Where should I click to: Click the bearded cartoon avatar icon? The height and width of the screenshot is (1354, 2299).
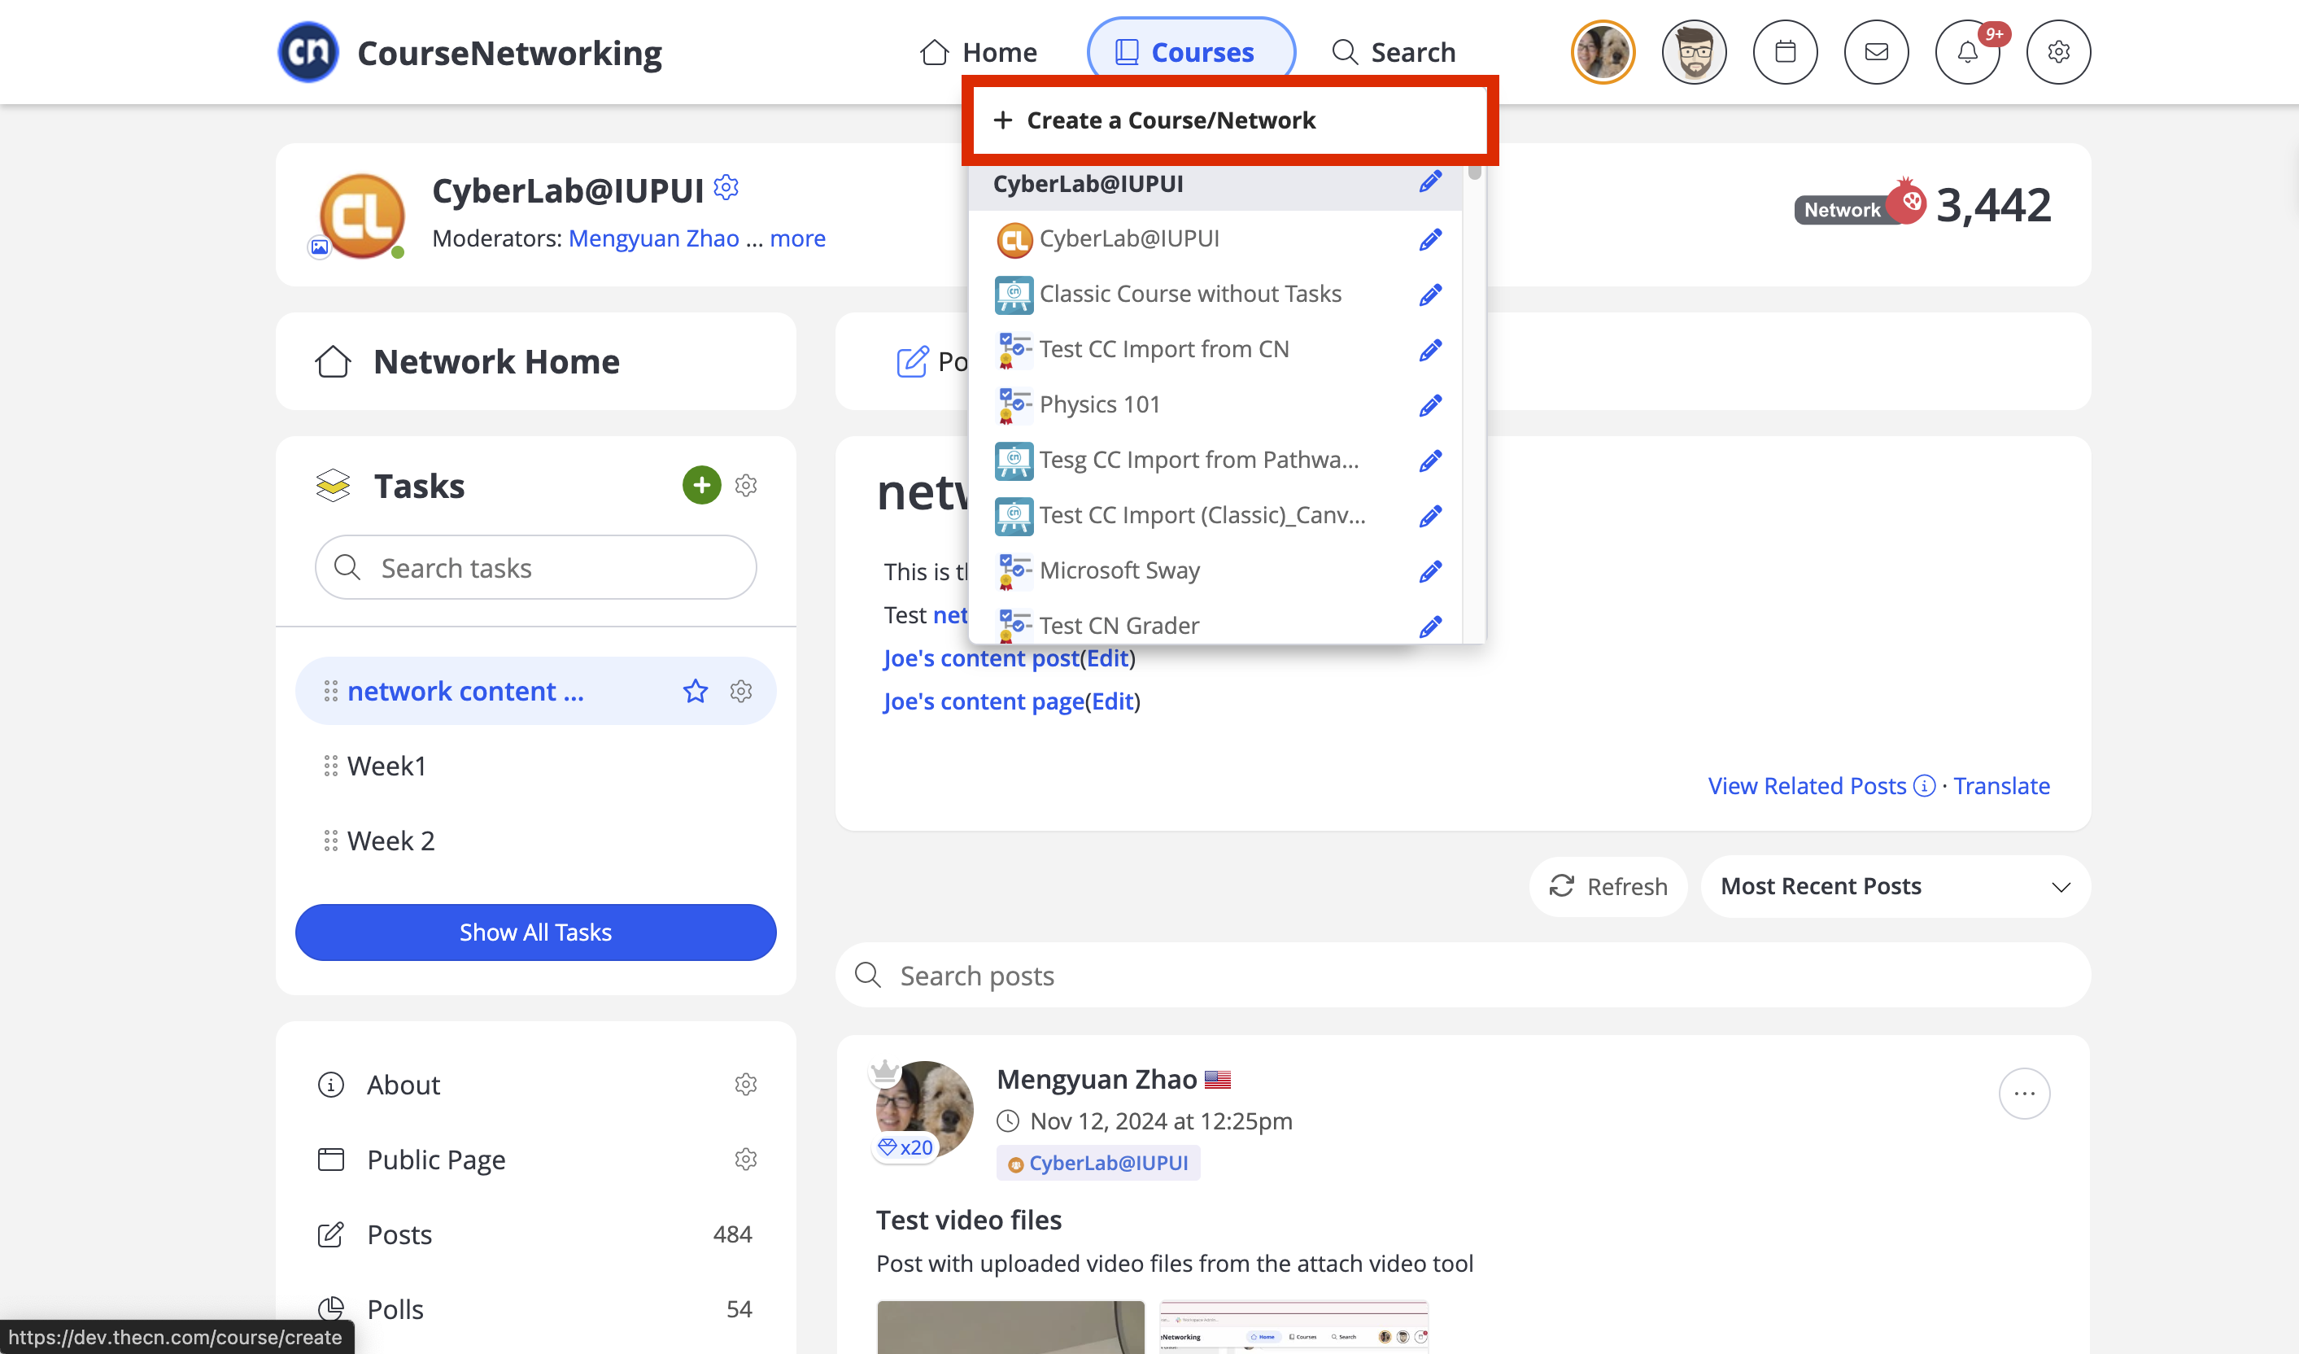tap(1694, 52)
